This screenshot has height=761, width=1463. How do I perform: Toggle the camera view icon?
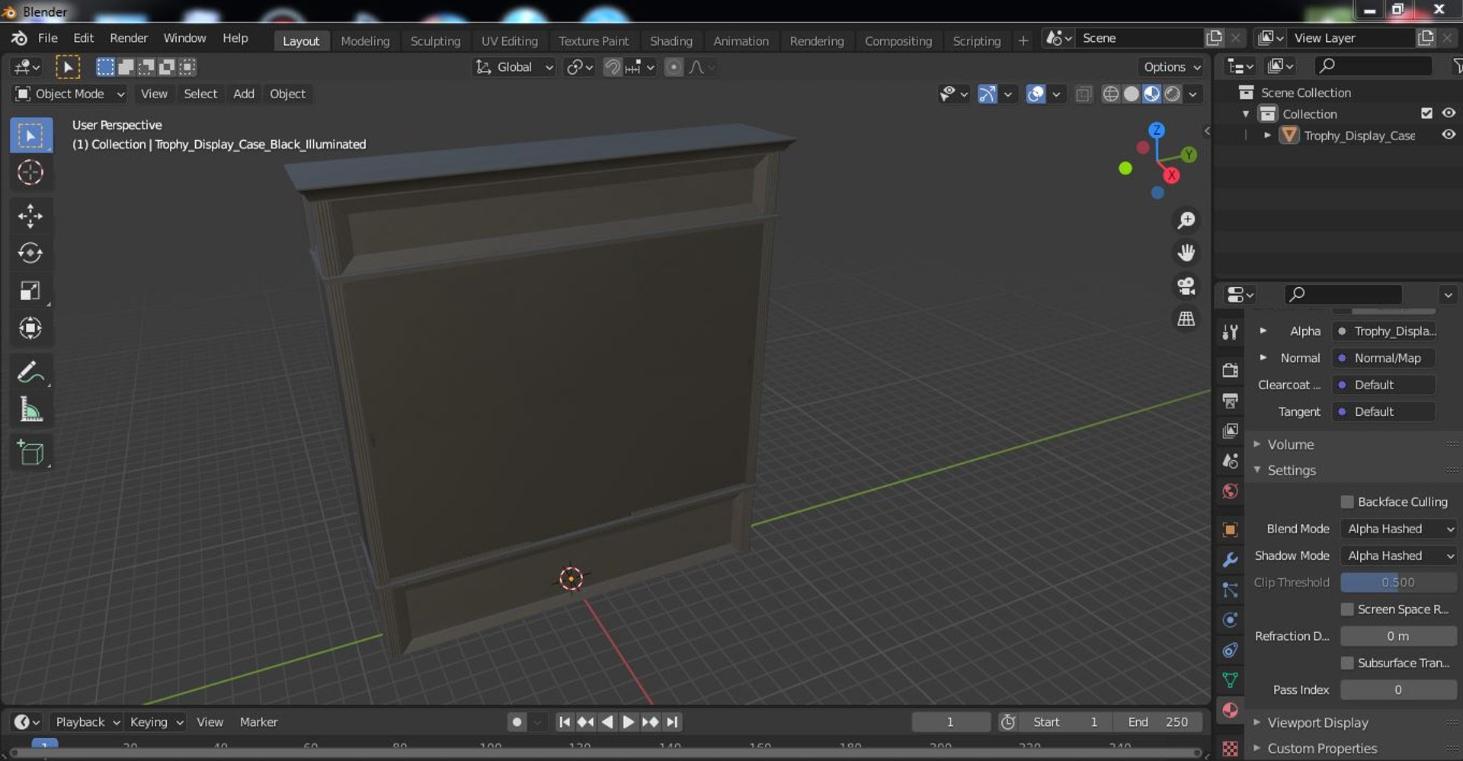(x=1186, y=286)
